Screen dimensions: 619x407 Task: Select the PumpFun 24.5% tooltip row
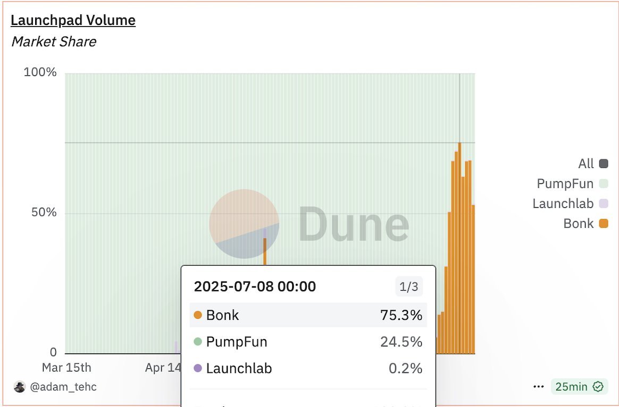(x=308, y=342)
